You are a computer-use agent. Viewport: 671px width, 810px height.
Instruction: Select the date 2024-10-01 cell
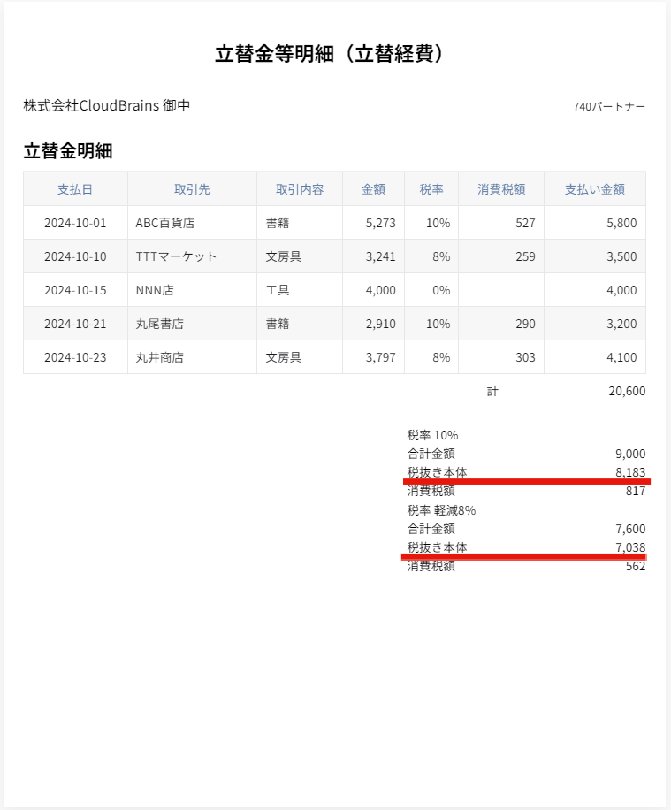pyautogui.click(x=75, y=223)
